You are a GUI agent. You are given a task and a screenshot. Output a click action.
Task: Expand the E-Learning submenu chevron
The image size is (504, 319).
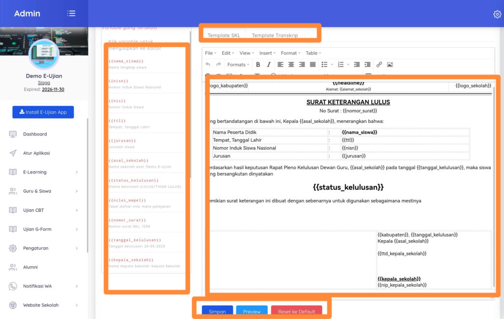(77, 173)
